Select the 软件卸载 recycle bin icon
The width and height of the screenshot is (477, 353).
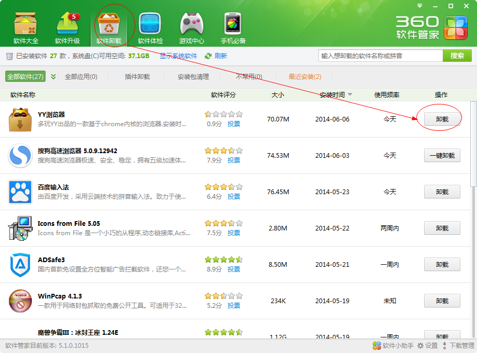coord(109,24)
